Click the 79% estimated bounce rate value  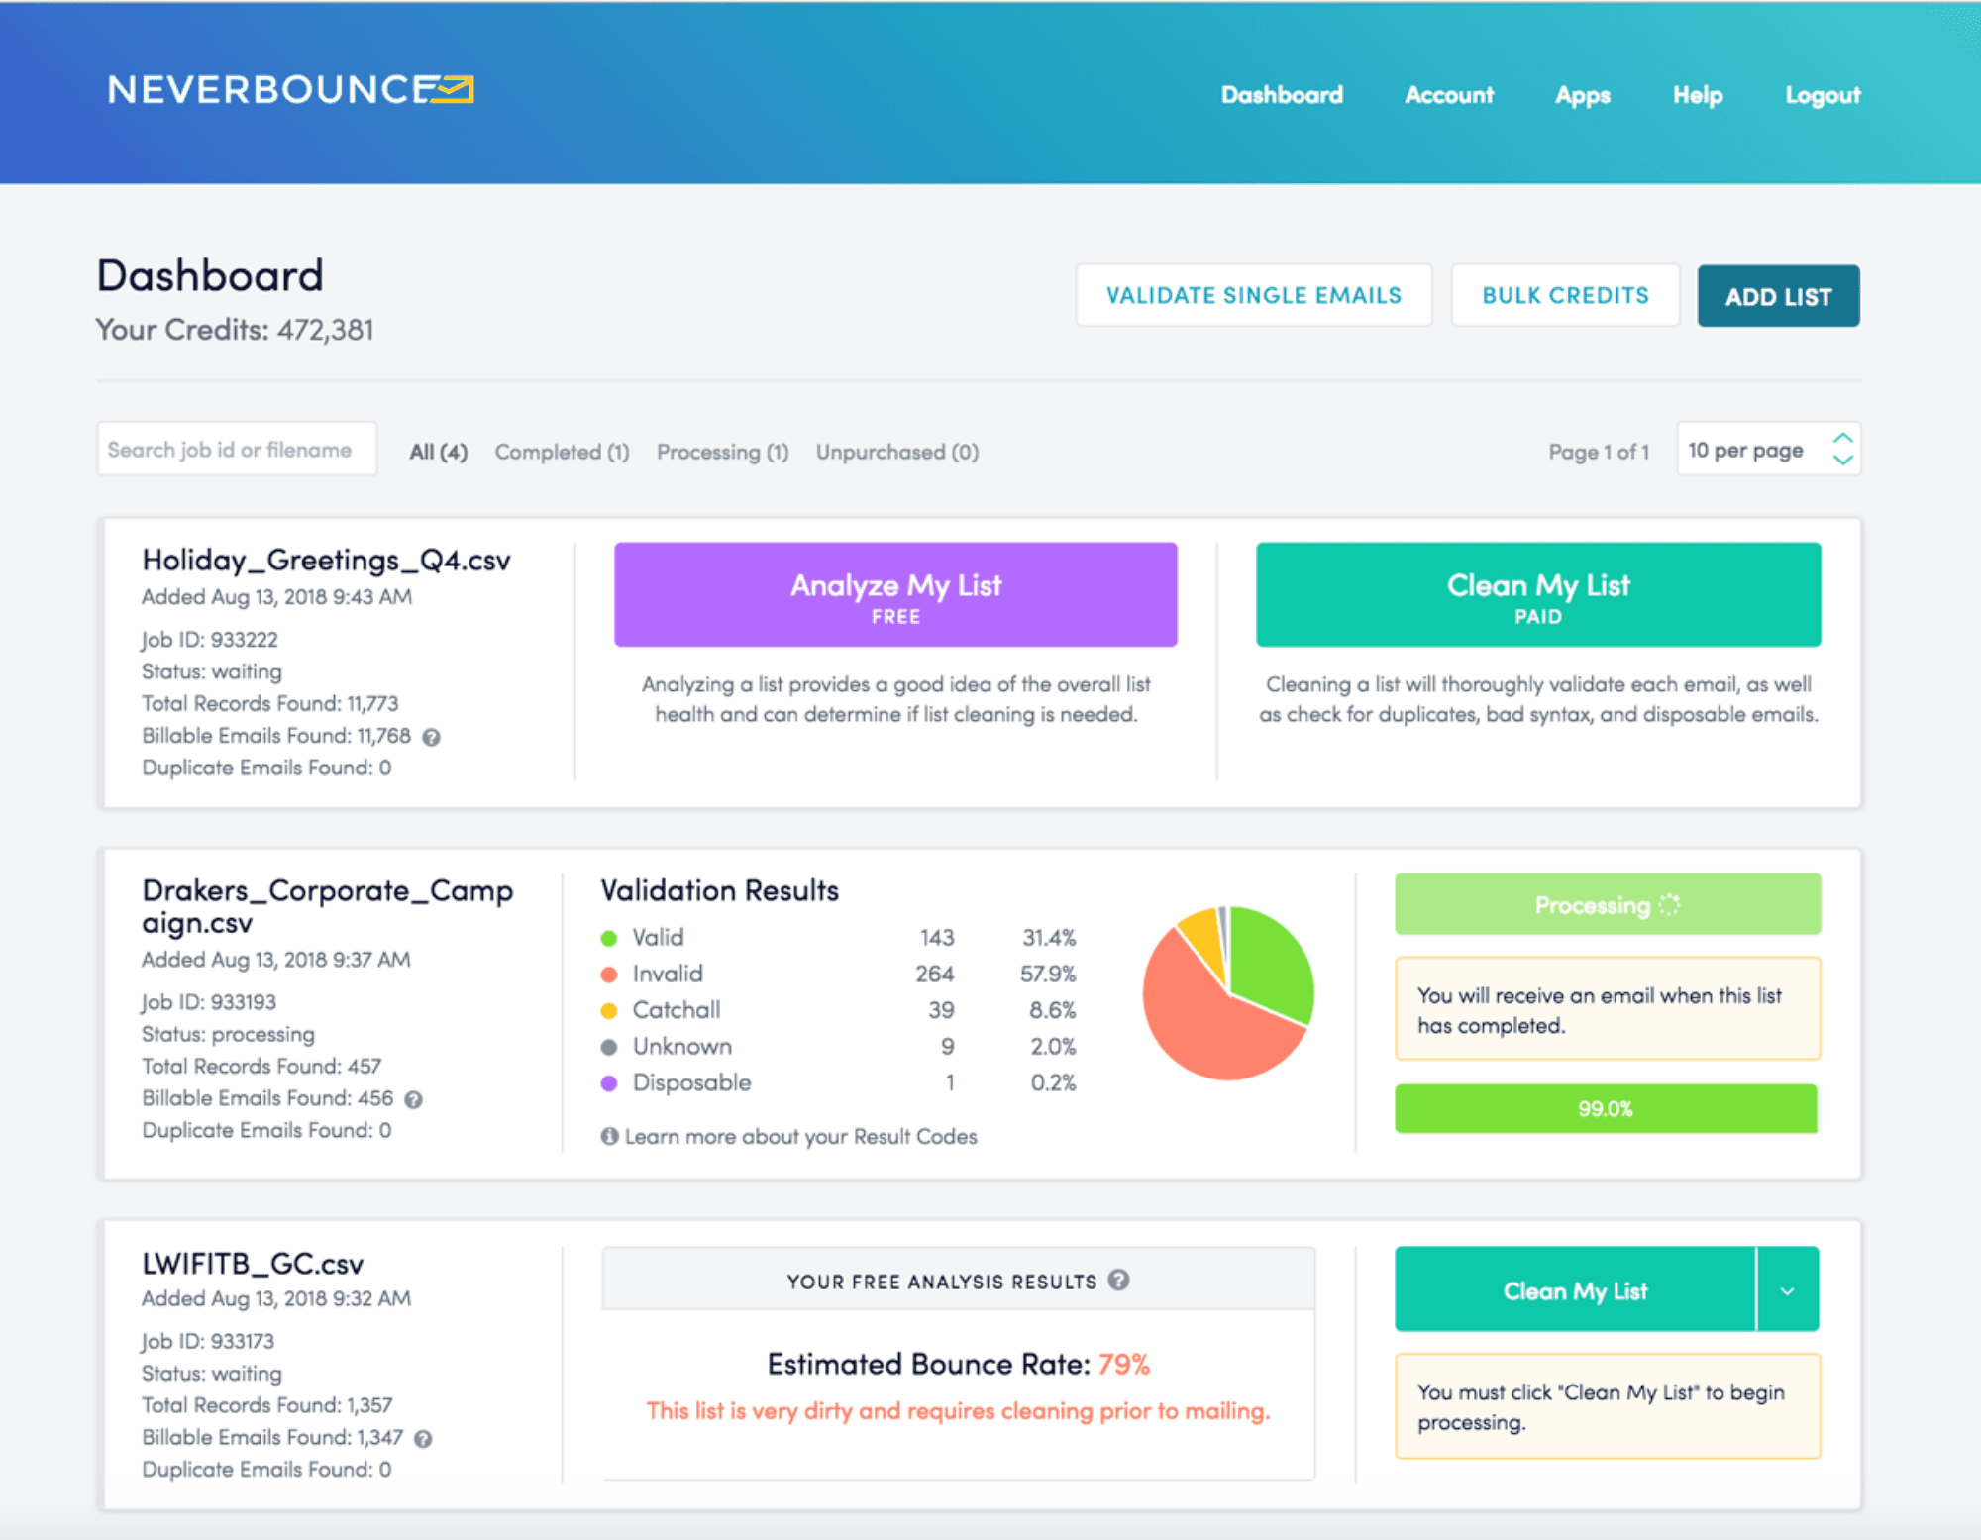(1124, 1365)
